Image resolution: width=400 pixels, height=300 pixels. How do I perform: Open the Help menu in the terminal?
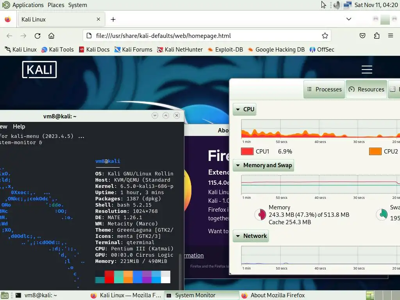(x=19, y=127)
